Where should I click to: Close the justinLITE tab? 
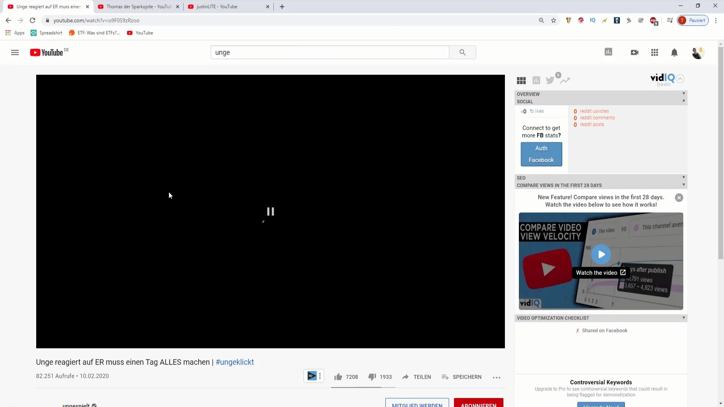pyautogui.click(x=268, y=6)
